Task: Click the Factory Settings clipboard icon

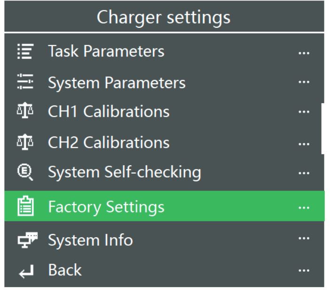Action: 25,206
